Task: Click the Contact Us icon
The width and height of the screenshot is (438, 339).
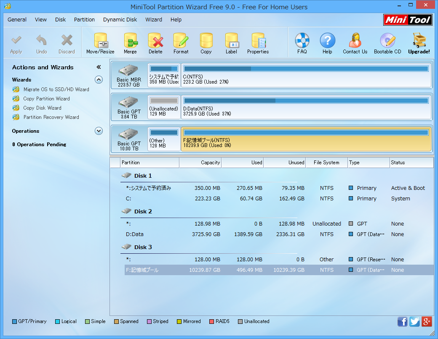Action: tap(355, 41)
